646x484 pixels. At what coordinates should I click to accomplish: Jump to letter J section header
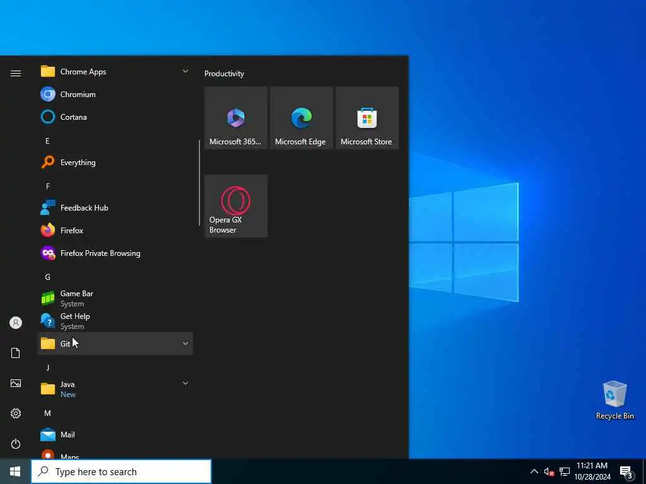(47, 367)
